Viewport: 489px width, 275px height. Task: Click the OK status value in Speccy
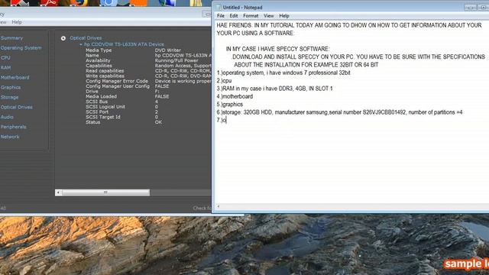click(x=158, y=122)
